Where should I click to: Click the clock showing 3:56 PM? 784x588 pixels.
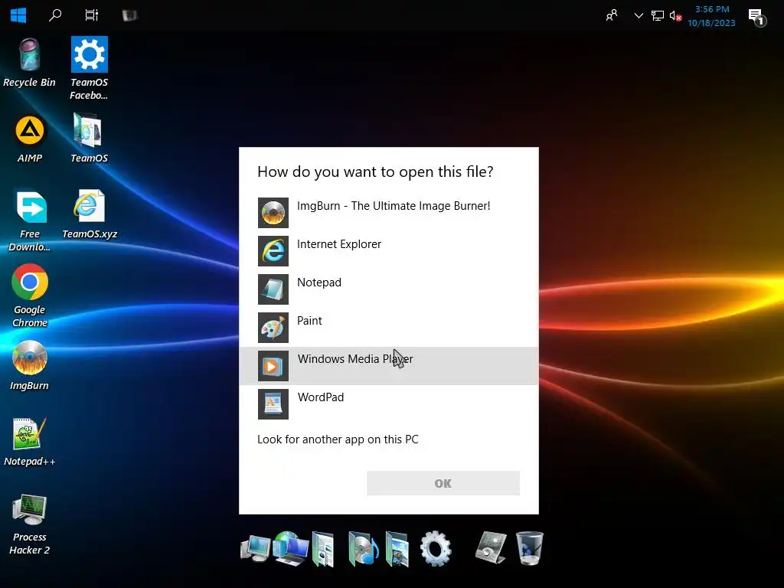[x=711, y=16]
